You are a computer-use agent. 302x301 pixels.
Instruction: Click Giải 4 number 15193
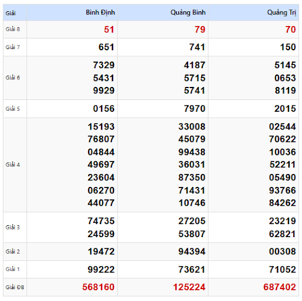(x=101, y=127)
